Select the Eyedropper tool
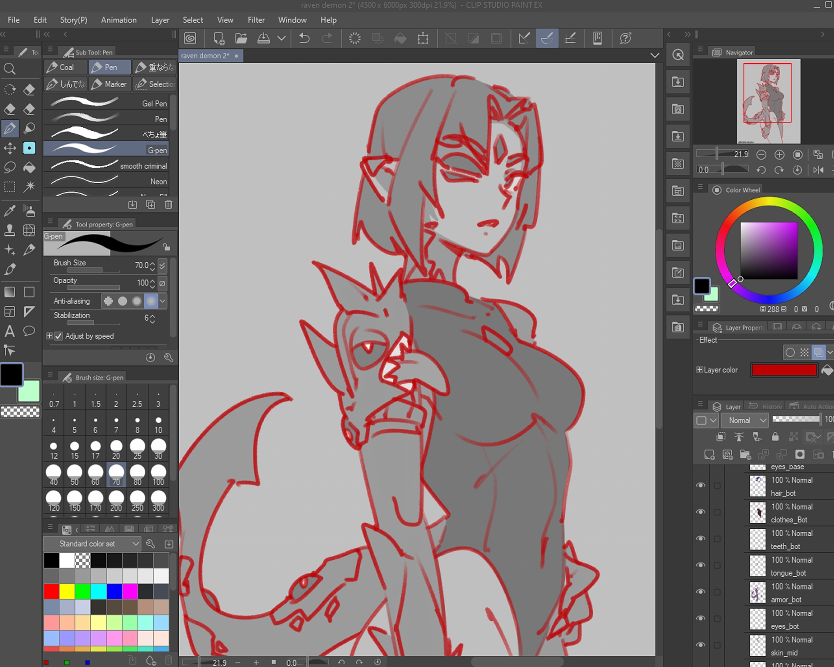The height and width of the screenshot is (667, 834). (9, 211)
